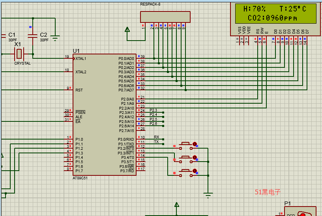The image size is (322, 216).
Task: Click the RESPACK-8 label text
Action: (x=150, y=4)
